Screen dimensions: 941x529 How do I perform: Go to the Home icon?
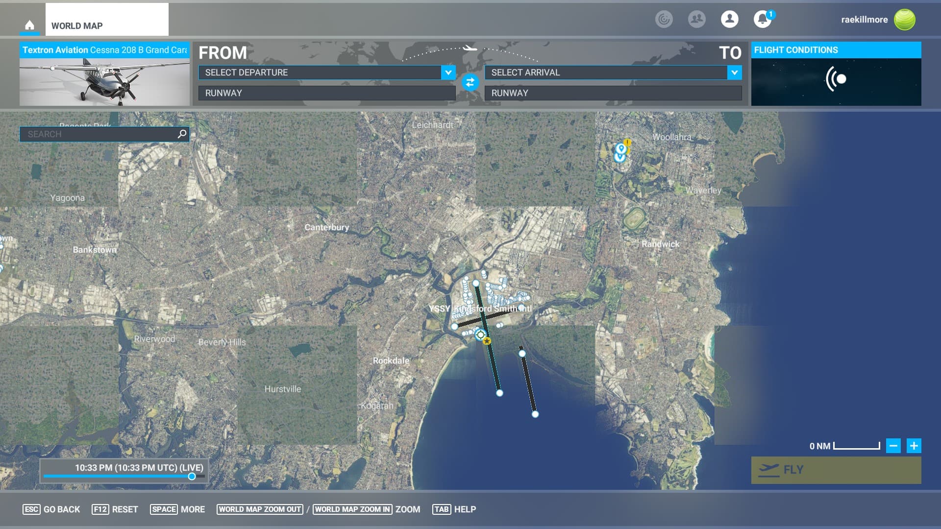click(29, 25)
